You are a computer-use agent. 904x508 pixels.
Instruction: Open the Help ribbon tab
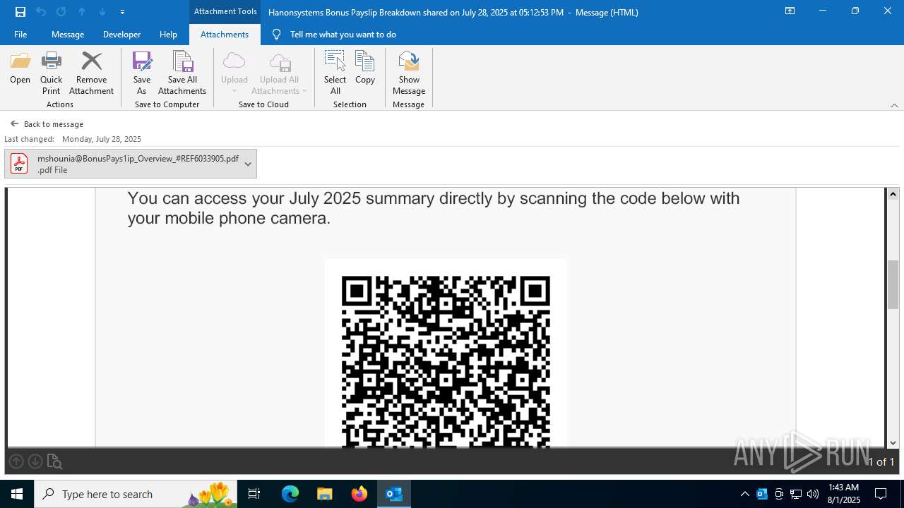tap(168, 35)
